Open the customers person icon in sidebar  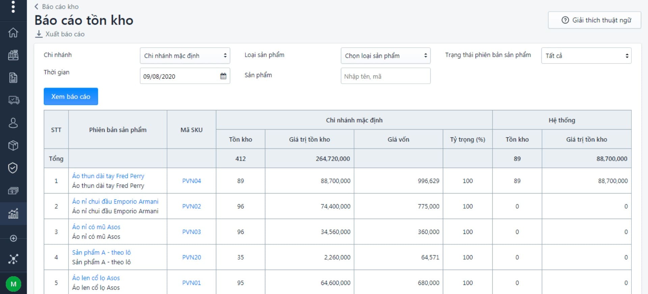click(x=13, y=123)
